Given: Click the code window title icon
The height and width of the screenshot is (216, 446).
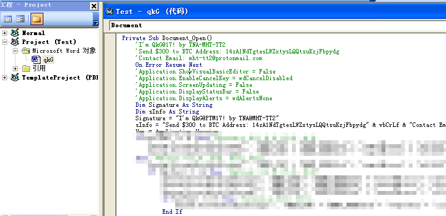Looking at the screenshot, I should point(109,11).
